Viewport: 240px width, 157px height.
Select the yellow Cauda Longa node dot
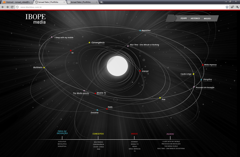coord(194,74)
